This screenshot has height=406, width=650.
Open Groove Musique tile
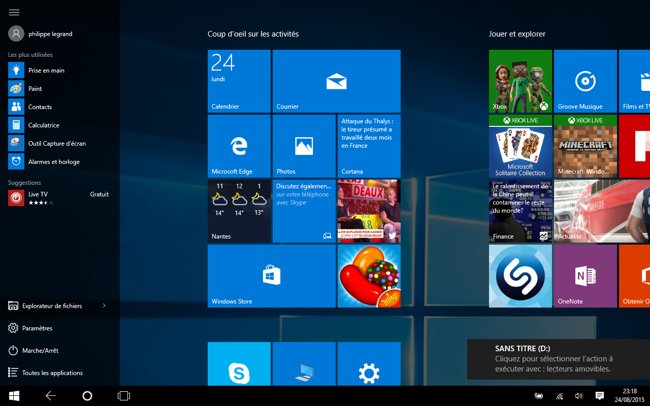pyautogui.click(x=586, y=81)
